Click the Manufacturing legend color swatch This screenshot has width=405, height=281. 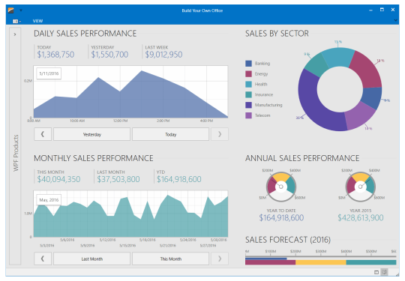[248, 105]
